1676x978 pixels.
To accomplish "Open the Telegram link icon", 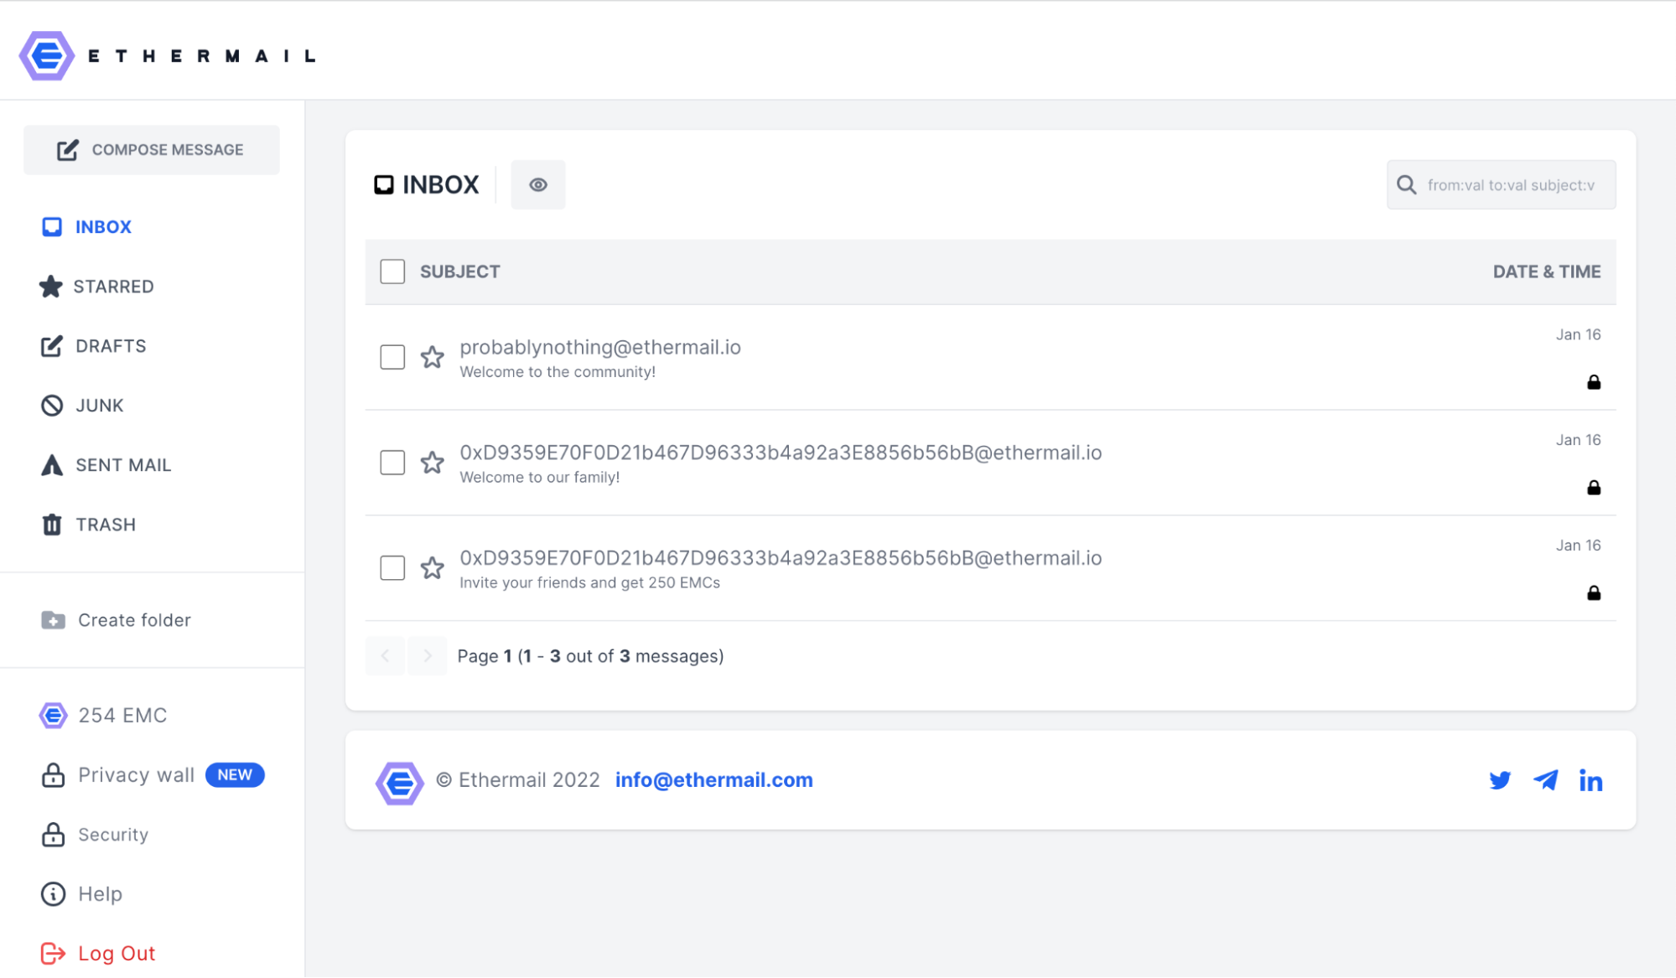I will [1545, 780].
